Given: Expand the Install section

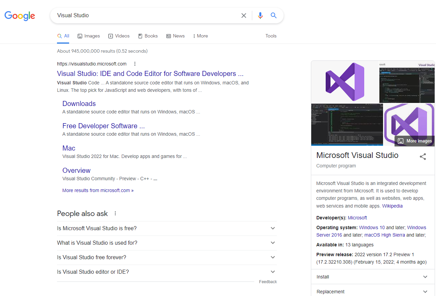Looking at the screenshot, I should [373, 277].
